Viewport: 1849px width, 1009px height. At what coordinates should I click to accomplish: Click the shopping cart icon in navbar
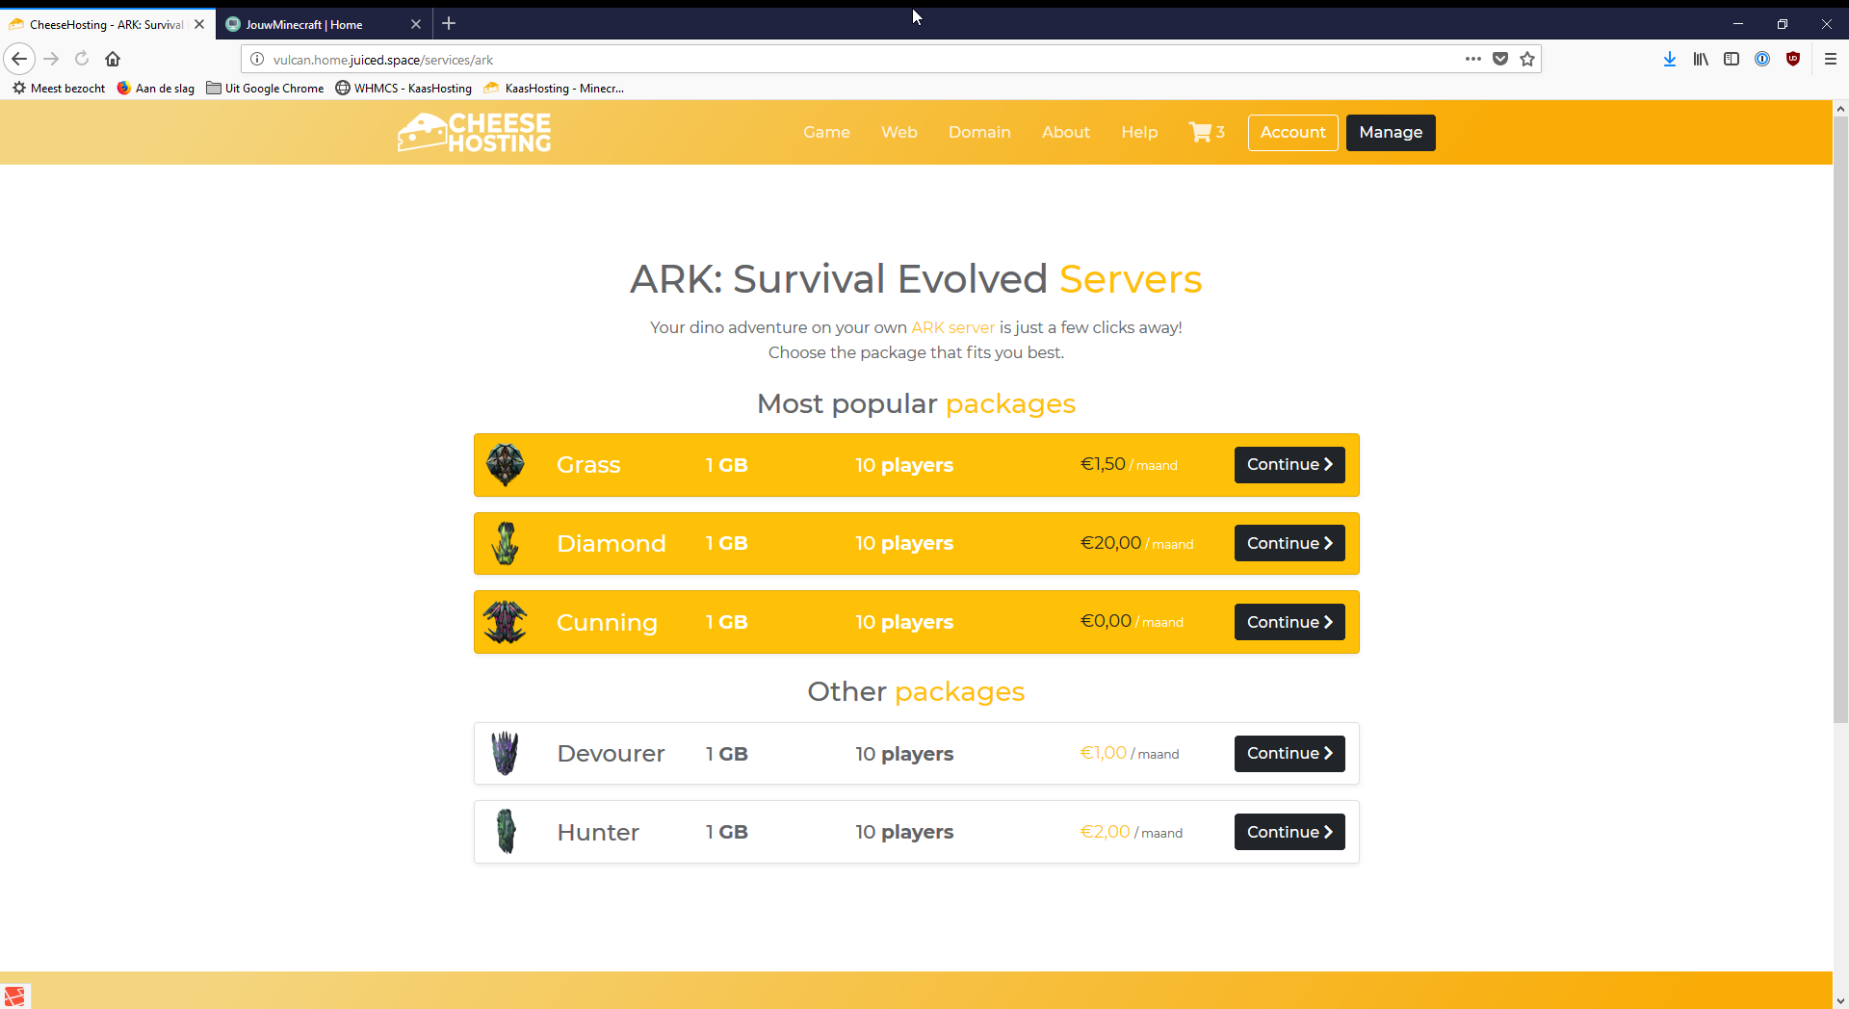pyautogui.click(x=1200, y=132)
